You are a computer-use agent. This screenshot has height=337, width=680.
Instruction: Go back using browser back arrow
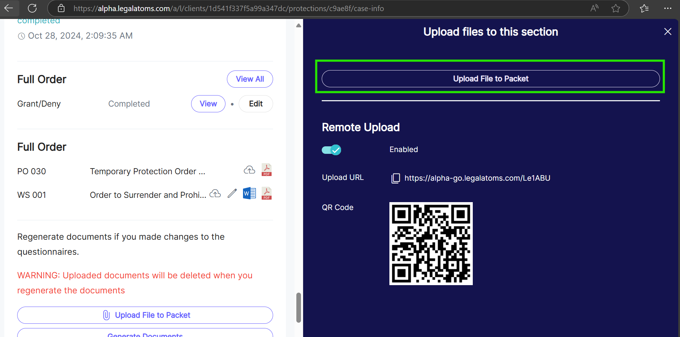[x=9, y=8]
